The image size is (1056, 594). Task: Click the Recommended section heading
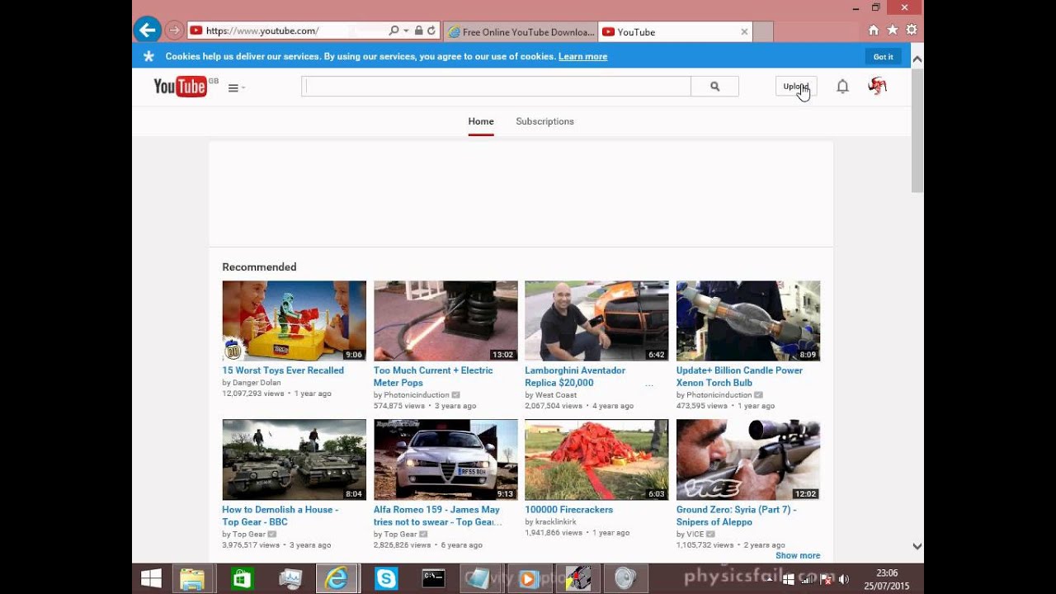coord(259,267)
